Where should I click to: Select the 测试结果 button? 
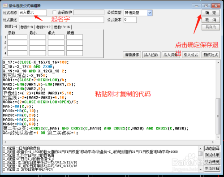coord(212,155)
